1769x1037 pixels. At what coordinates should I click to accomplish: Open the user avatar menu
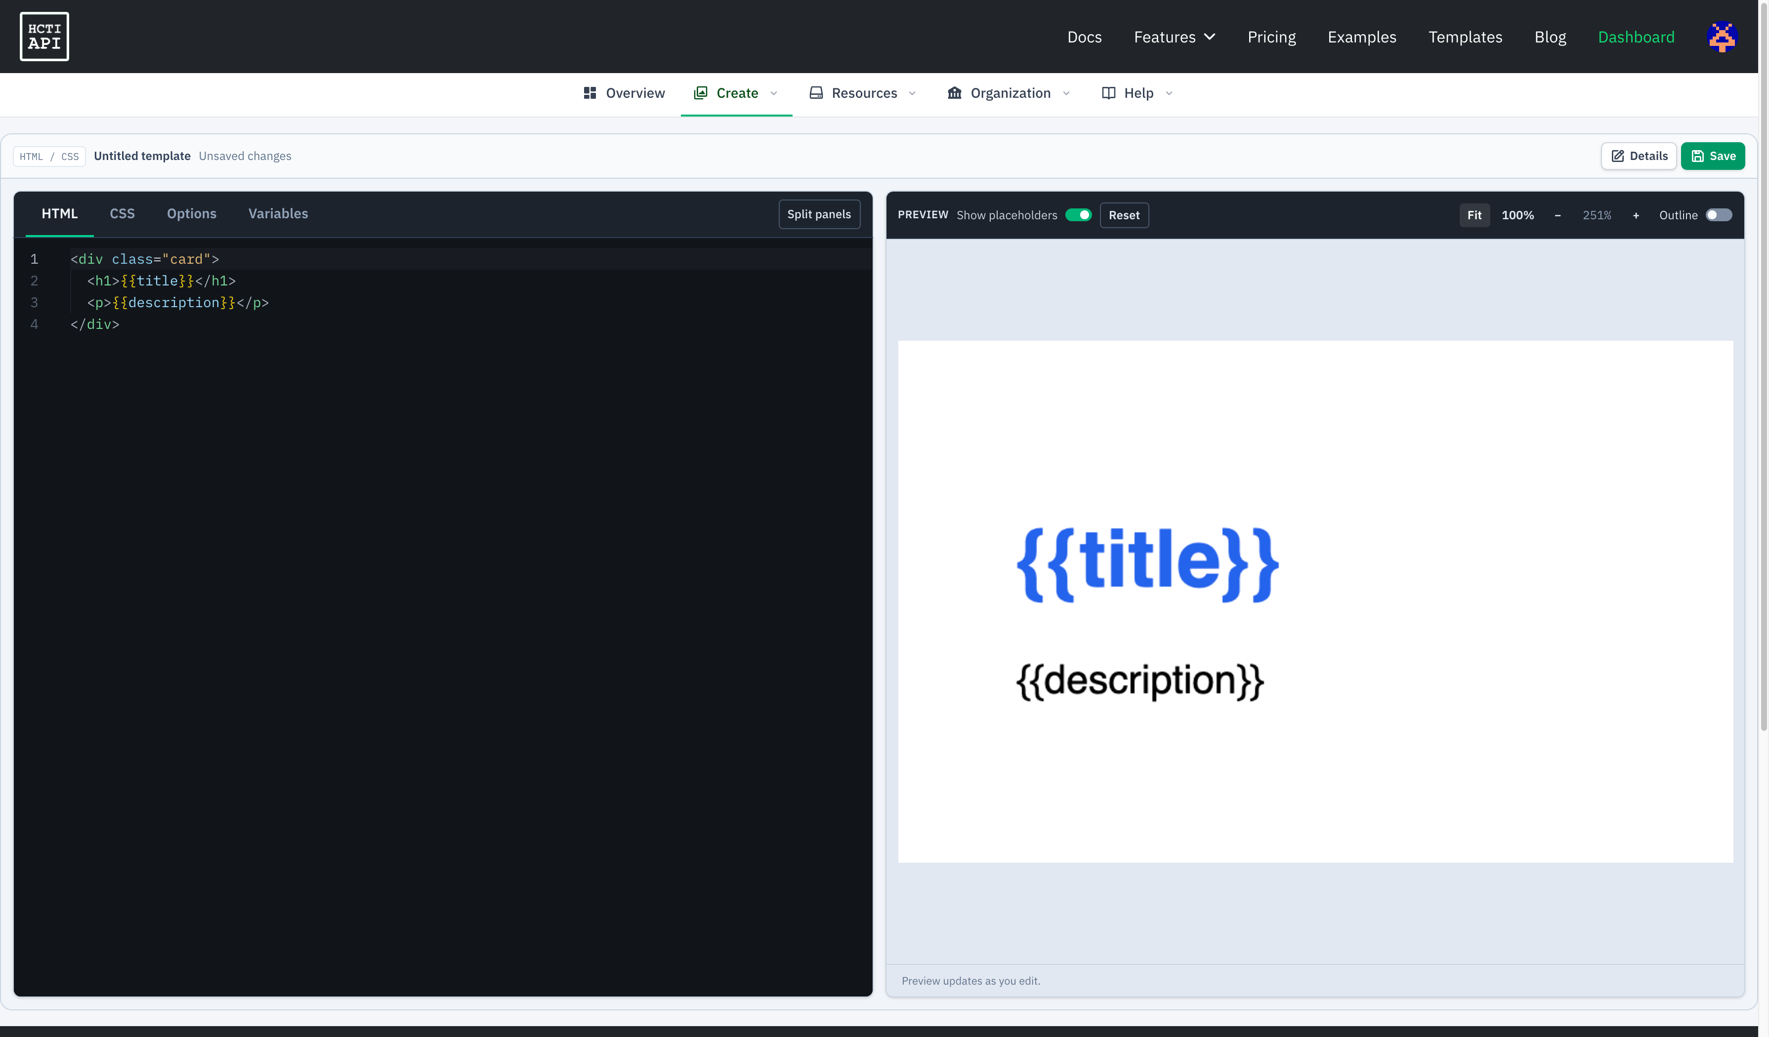[1721, 37]
